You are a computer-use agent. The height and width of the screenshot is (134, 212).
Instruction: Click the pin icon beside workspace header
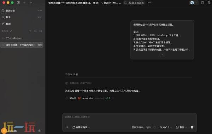pyautogui.click(x=11, y=31)
